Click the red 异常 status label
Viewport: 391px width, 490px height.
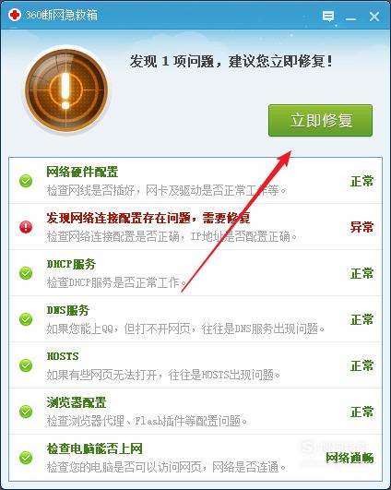pyautogui.click(x=361, y=227)
